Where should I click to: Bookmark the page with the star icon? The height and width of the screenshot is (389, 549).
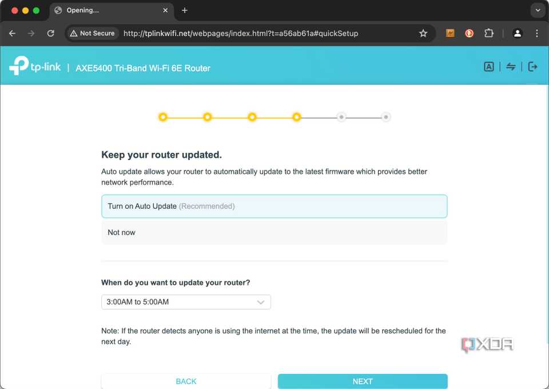coord(423,33)
